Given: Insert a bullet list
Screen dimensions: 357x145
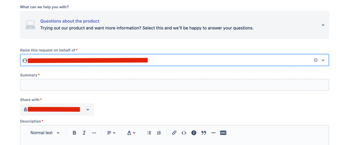Looking at the screenshot, I should pyautogui.click(x=149, y=133).
